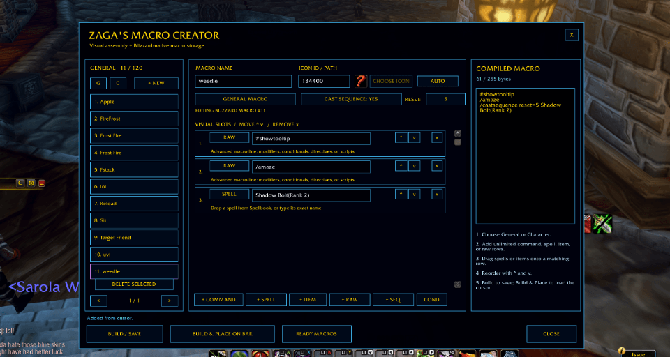Click the Macro Name field containing weedle
This screenshot has height=357, width=670.
pos(244,81)
